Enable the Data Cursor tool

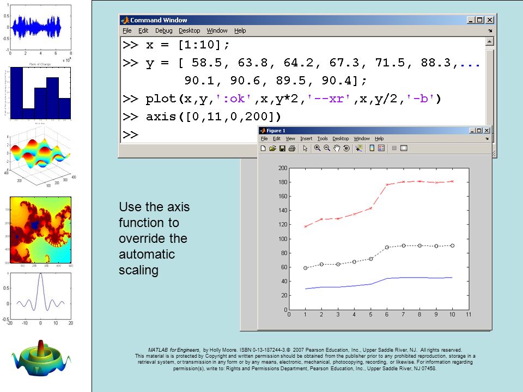point(359,148)
